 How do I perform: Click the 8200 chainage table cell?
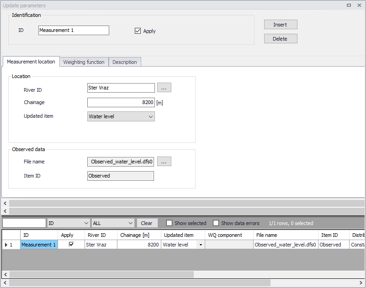(x=139, y=245)
